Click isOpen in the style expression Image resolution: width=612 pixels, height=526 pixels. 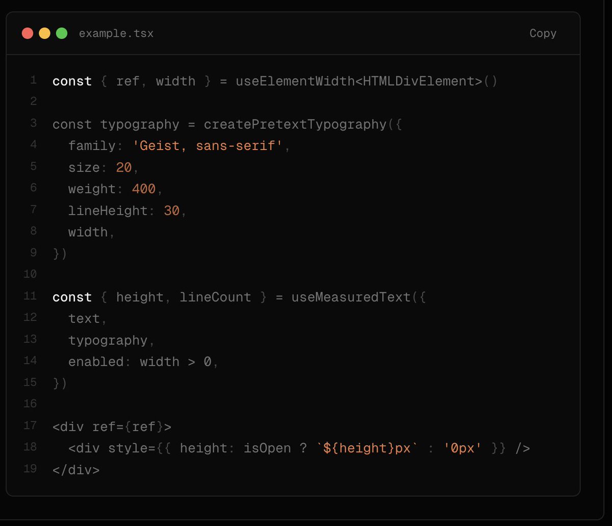coord(267,448)
